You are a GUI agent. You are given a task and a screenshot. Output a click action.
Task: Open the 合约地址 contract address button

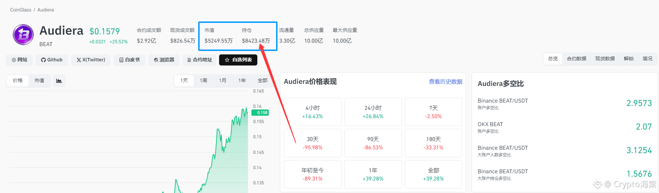[x=200, y=60]
